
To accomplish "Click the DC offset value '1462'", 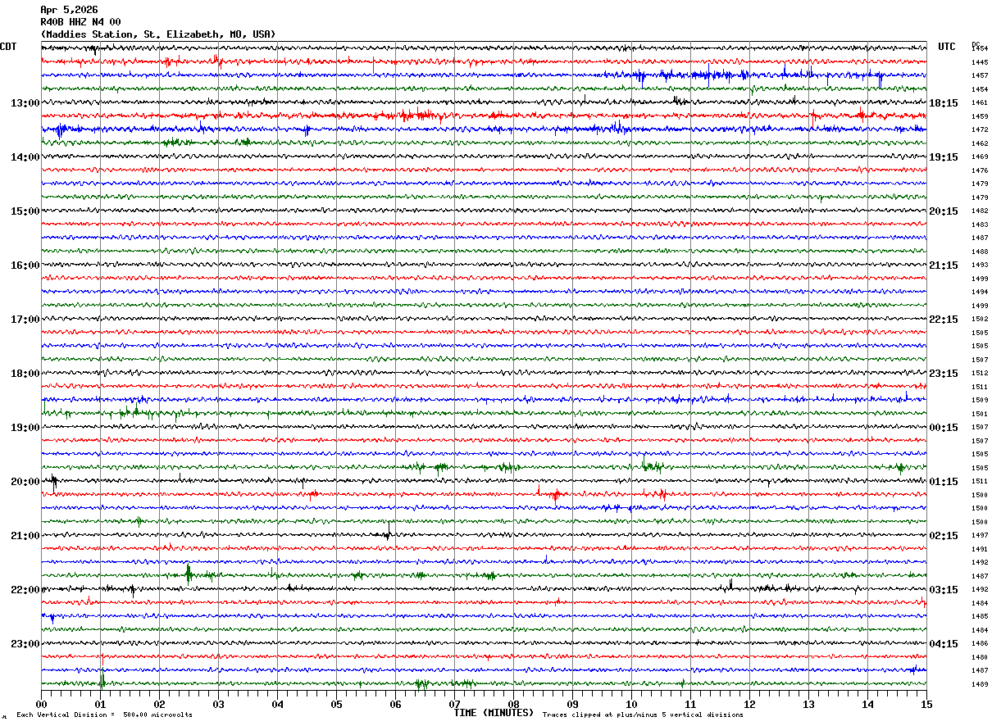I will pos(980,143).
